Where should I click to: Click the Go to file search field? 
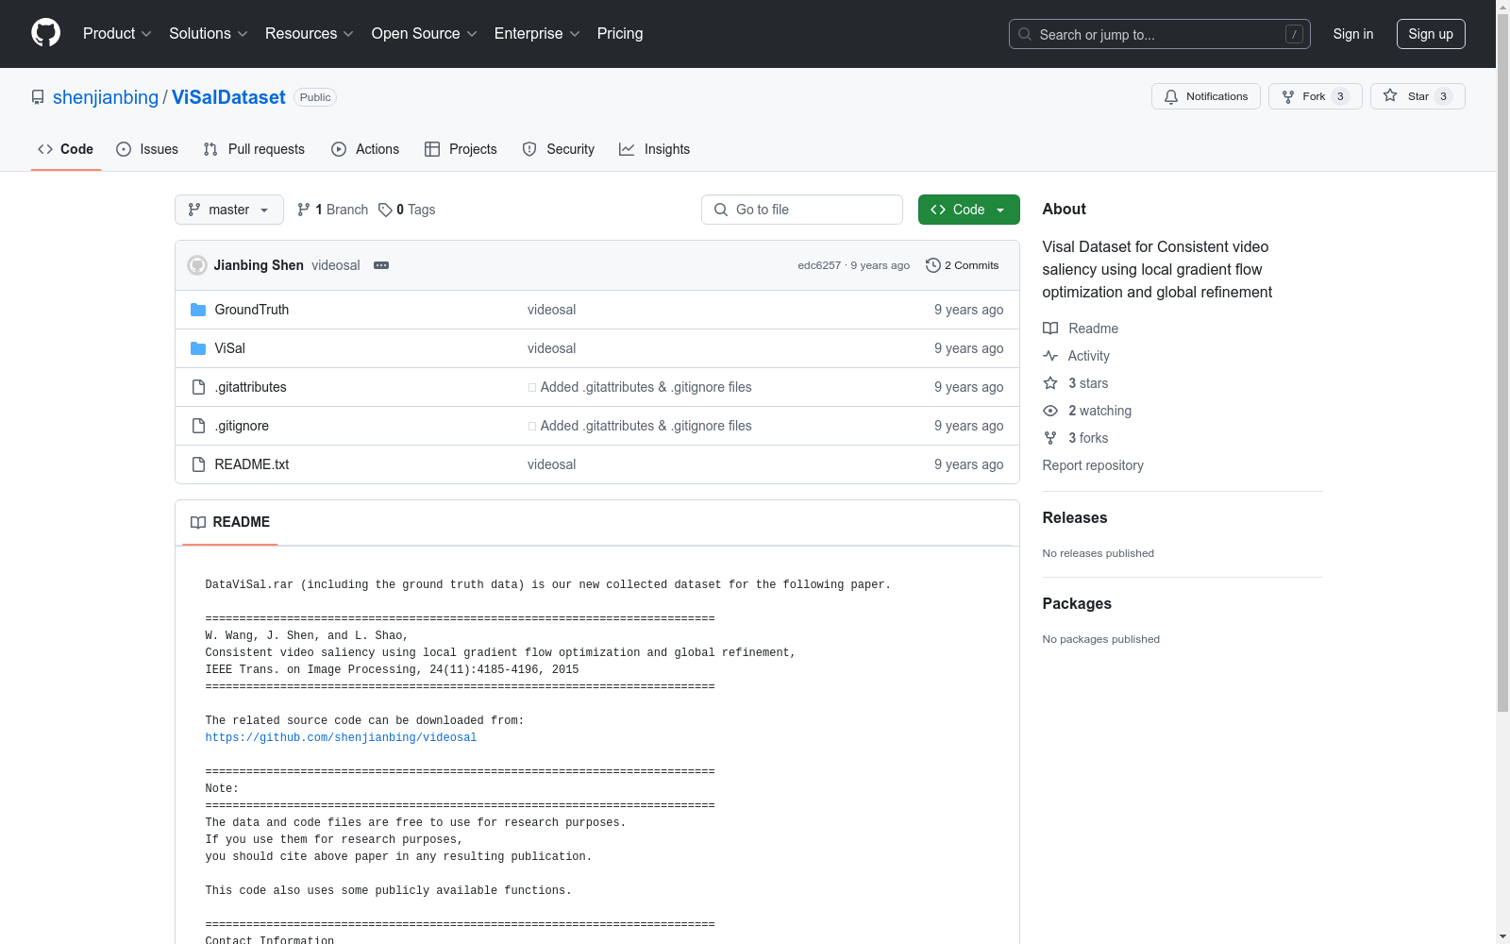click(x=802, y=210)
